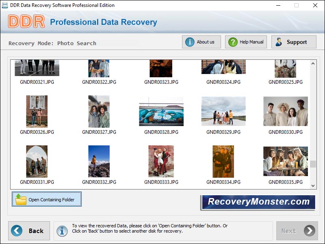
Task: Open the About us button
Action: (201, 42)
